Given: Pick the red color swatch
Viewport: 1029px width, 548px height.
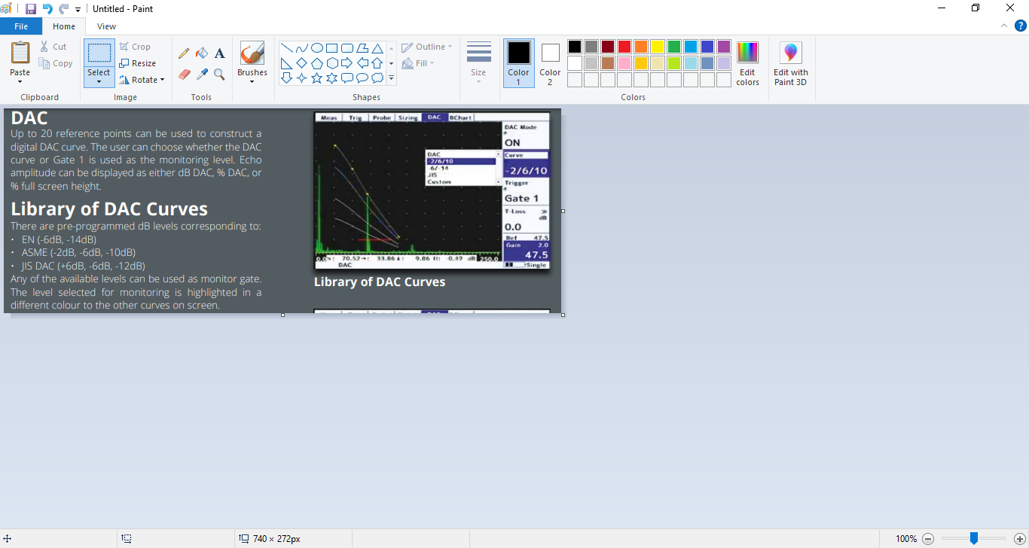Looking at the screenshot, I should 624,47.
